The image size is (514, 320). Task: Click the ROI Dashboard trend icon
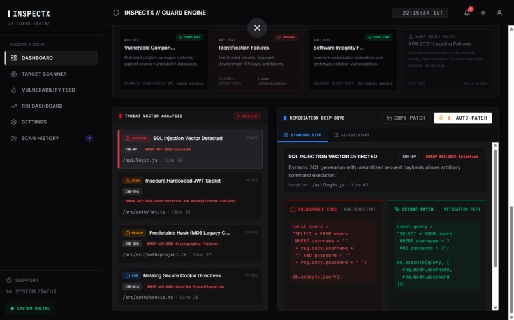[13, 106]
